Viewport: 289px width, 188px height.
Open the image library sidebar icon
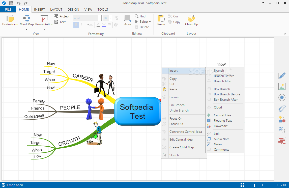282,87
